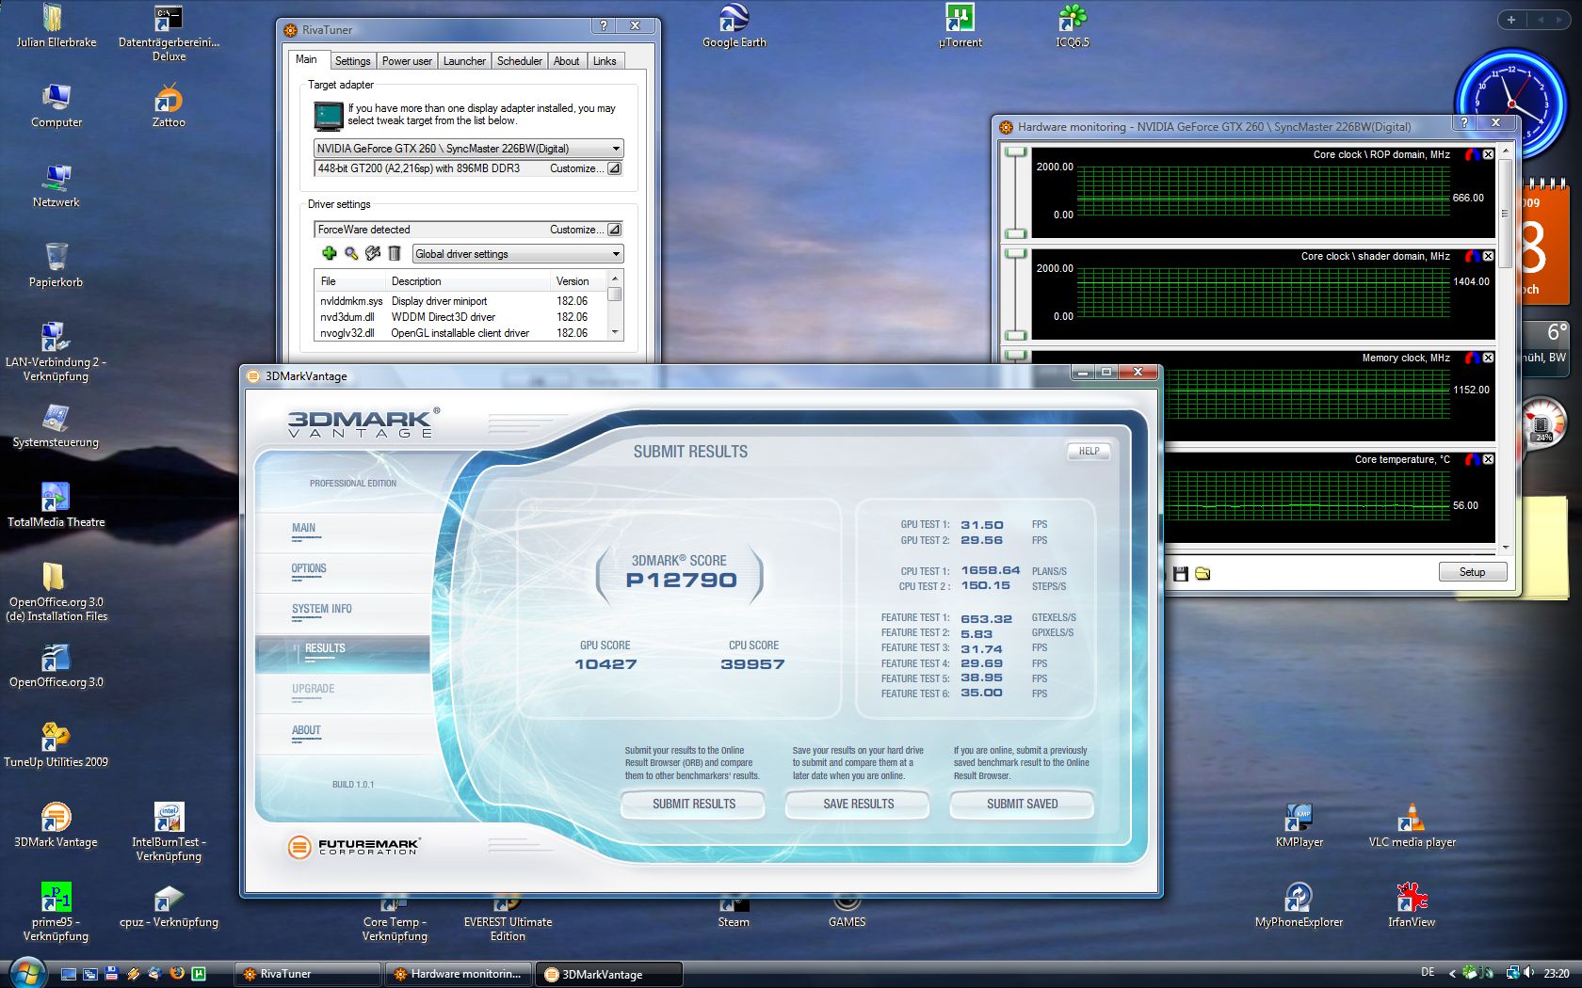Click the yellow folder icon in Hardware monitoring
This screenshot has width=1582, height=988.
pyautogui.click(x=1203, y=573)
